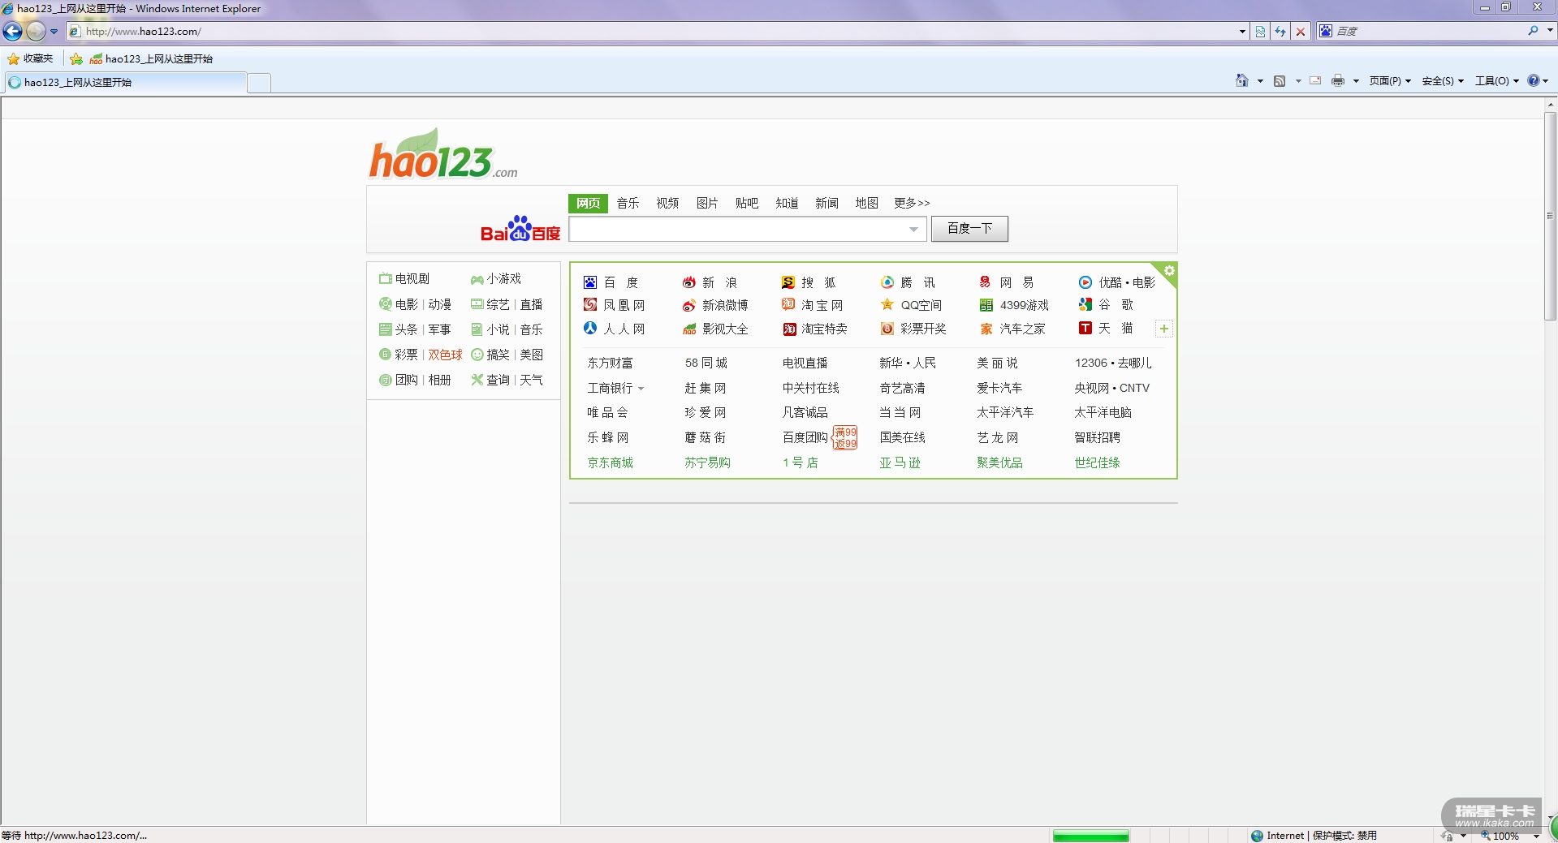Expand the Home button dropdown arrow
This screenshot has width=1558, height=843.
(1260, 81)
